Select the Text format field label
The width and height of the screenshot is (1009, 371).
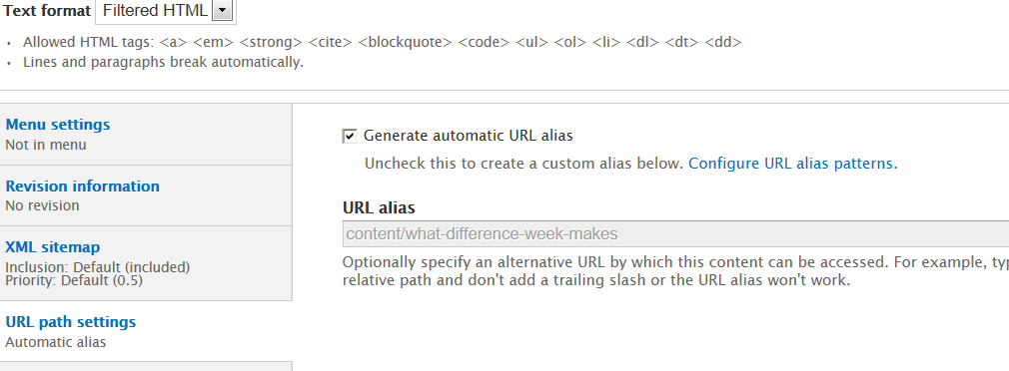[47, 11]
